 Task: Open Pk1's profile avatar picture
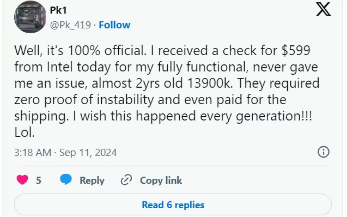[30, 17]
